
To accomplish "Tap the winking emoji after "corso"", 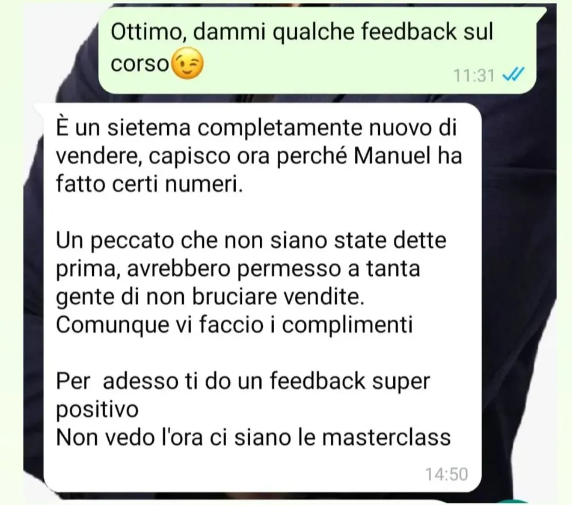I will (x=187, y=63).
